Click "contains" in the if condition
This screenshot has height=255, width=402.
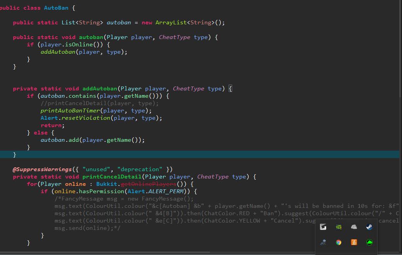coord(82,96)
